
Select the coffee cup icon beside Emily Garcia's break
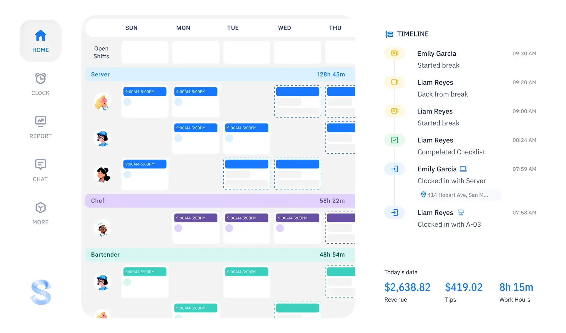[x=394, y=53]
